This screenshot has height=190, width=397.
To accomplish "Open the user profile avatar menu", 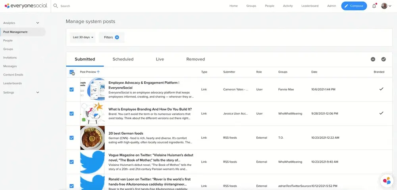I will [x=384, y=6].
